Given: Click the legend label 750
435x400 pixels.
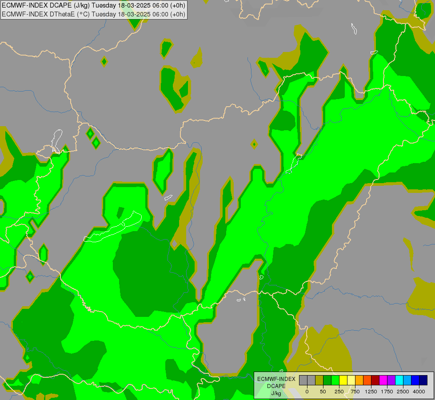Looking at the screenshot, I should coord(355,392).
